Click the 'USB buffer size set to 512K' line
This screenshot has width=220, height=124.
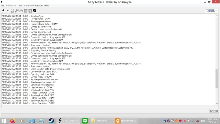coord(29,72)
